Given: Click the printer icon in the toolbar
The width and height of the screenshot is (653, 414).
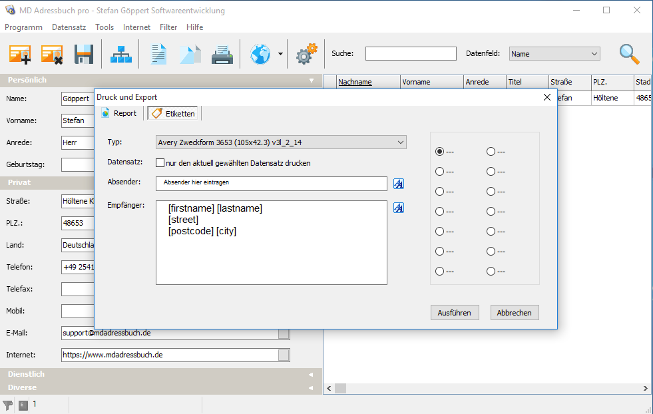Looking at the screenshot, I should coord(222,54).
